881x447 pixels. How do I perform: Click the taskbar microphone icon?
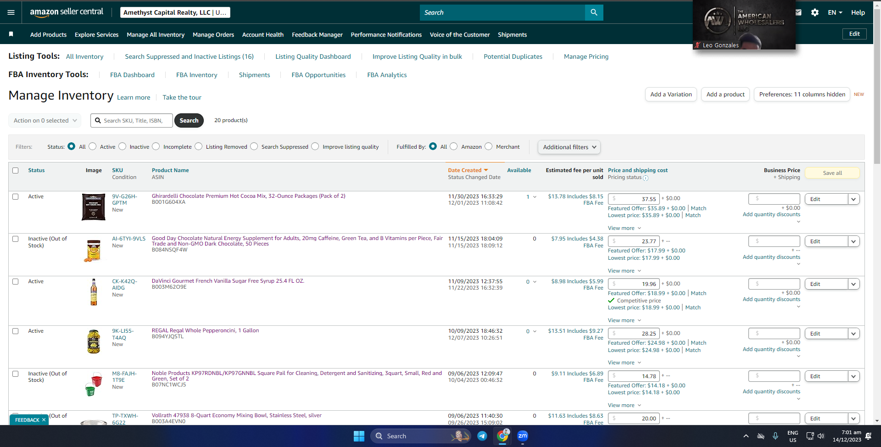point(775,436)
